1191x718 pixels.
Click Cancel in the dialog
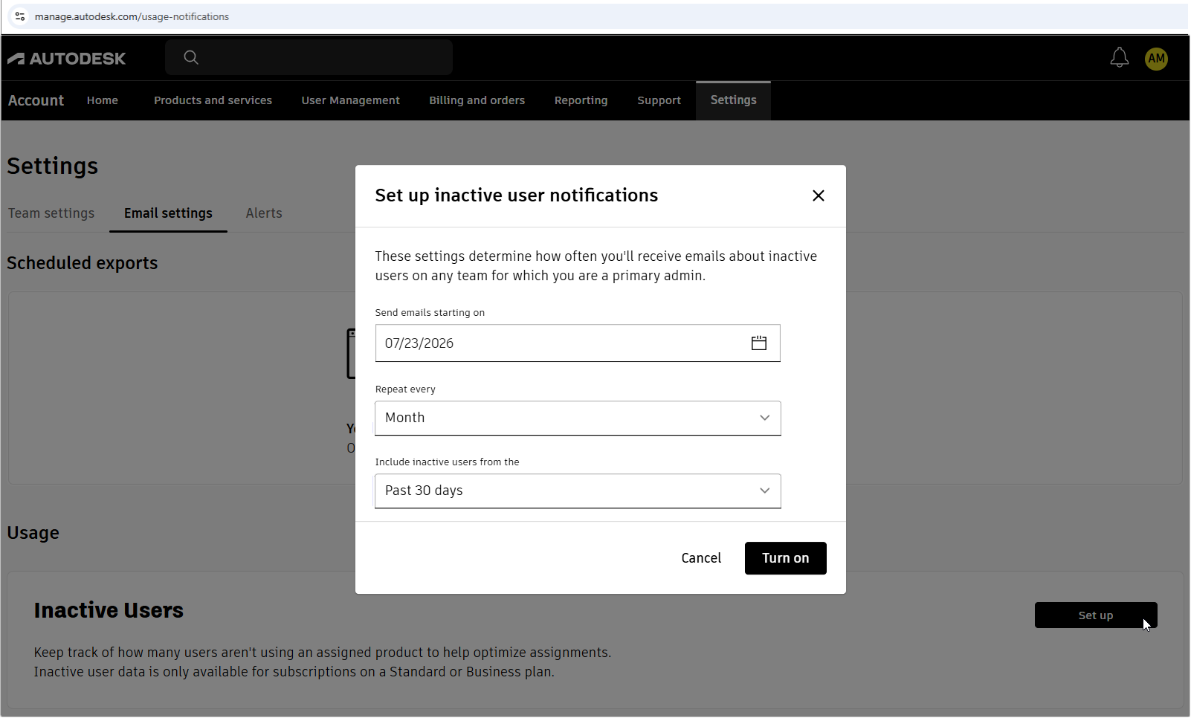click(x=701, y=558)
